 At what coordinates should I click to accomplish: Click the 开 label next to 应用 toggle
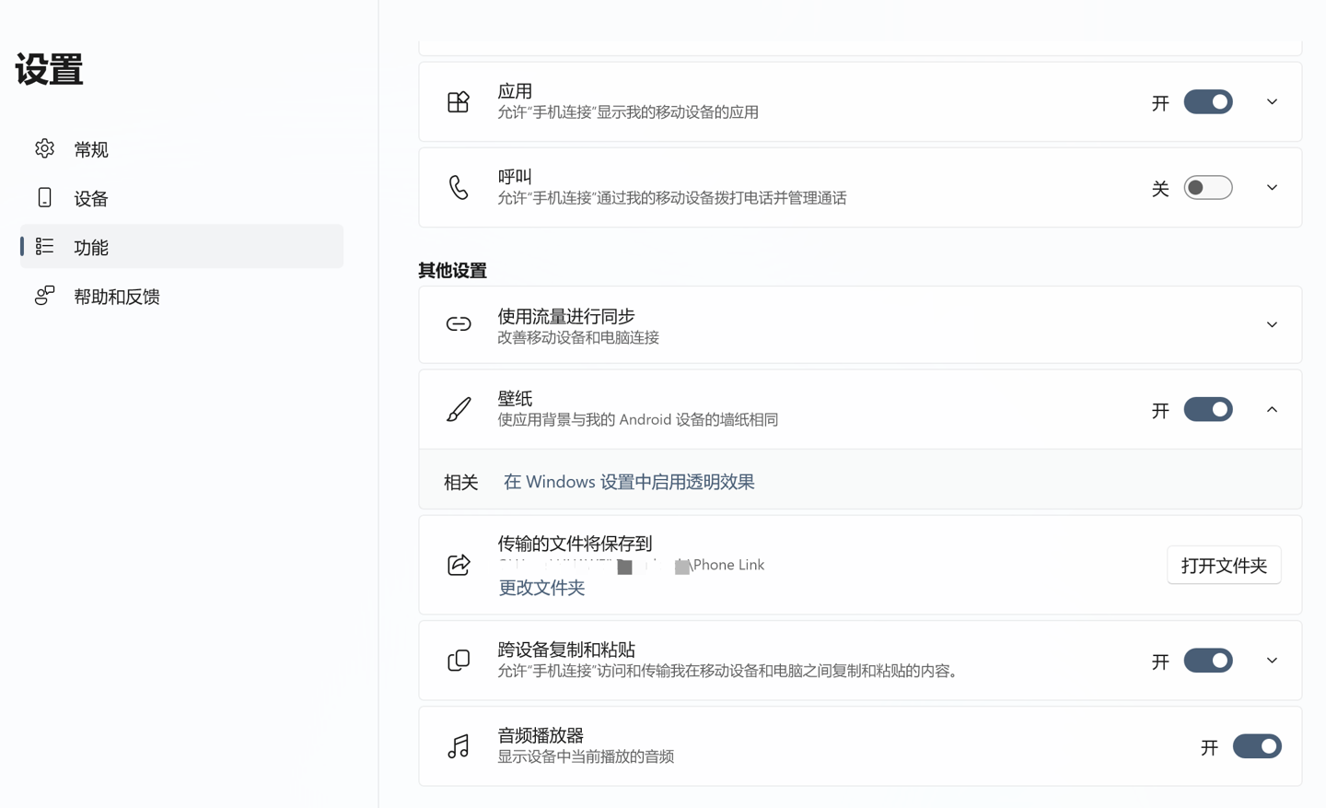coord(1160,102)
